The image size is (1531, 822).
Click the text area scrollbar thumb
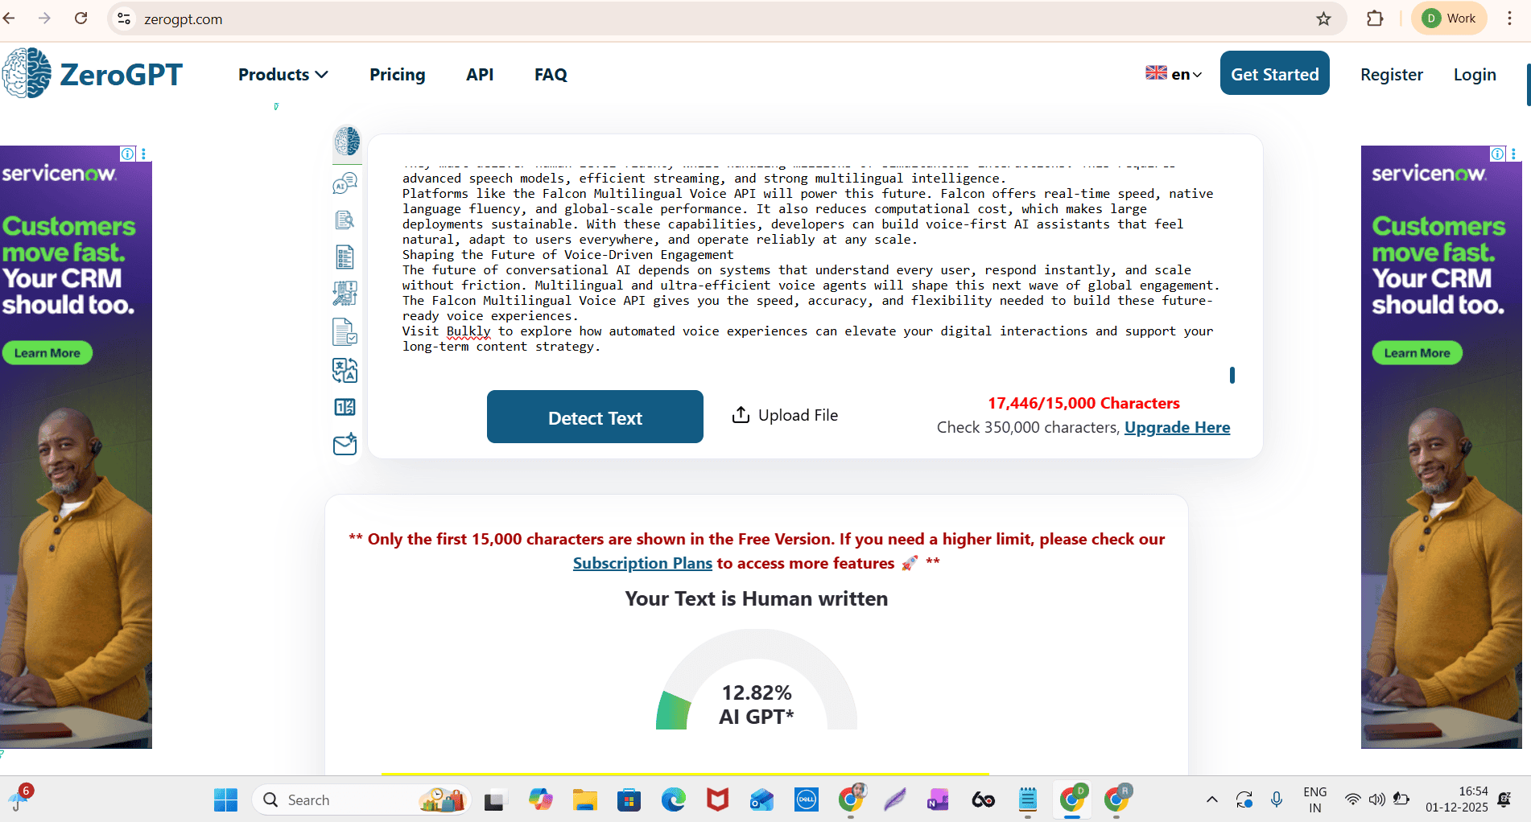coord(1232,375)
